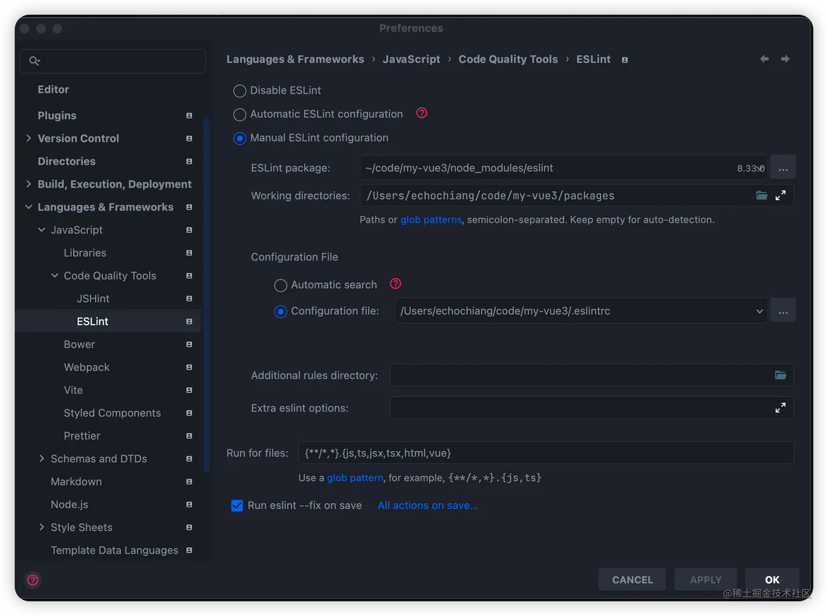Open the Styled Components settings page
The width and height of the screenshot is (828, 616).
tap(112, 413)
